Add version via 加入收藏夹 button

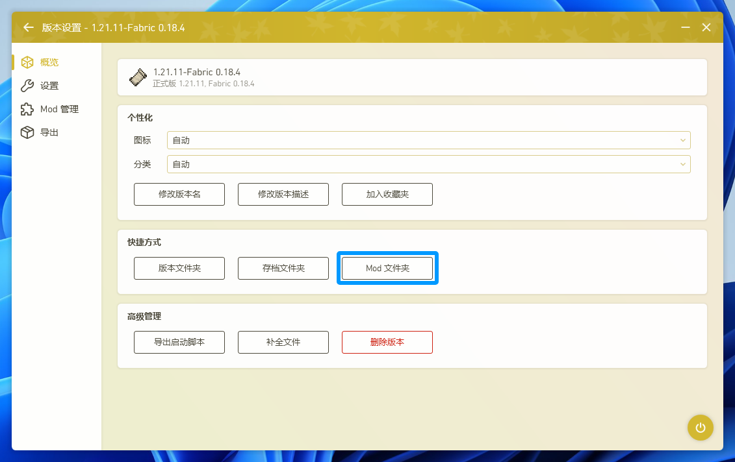(x=387, y=194)
